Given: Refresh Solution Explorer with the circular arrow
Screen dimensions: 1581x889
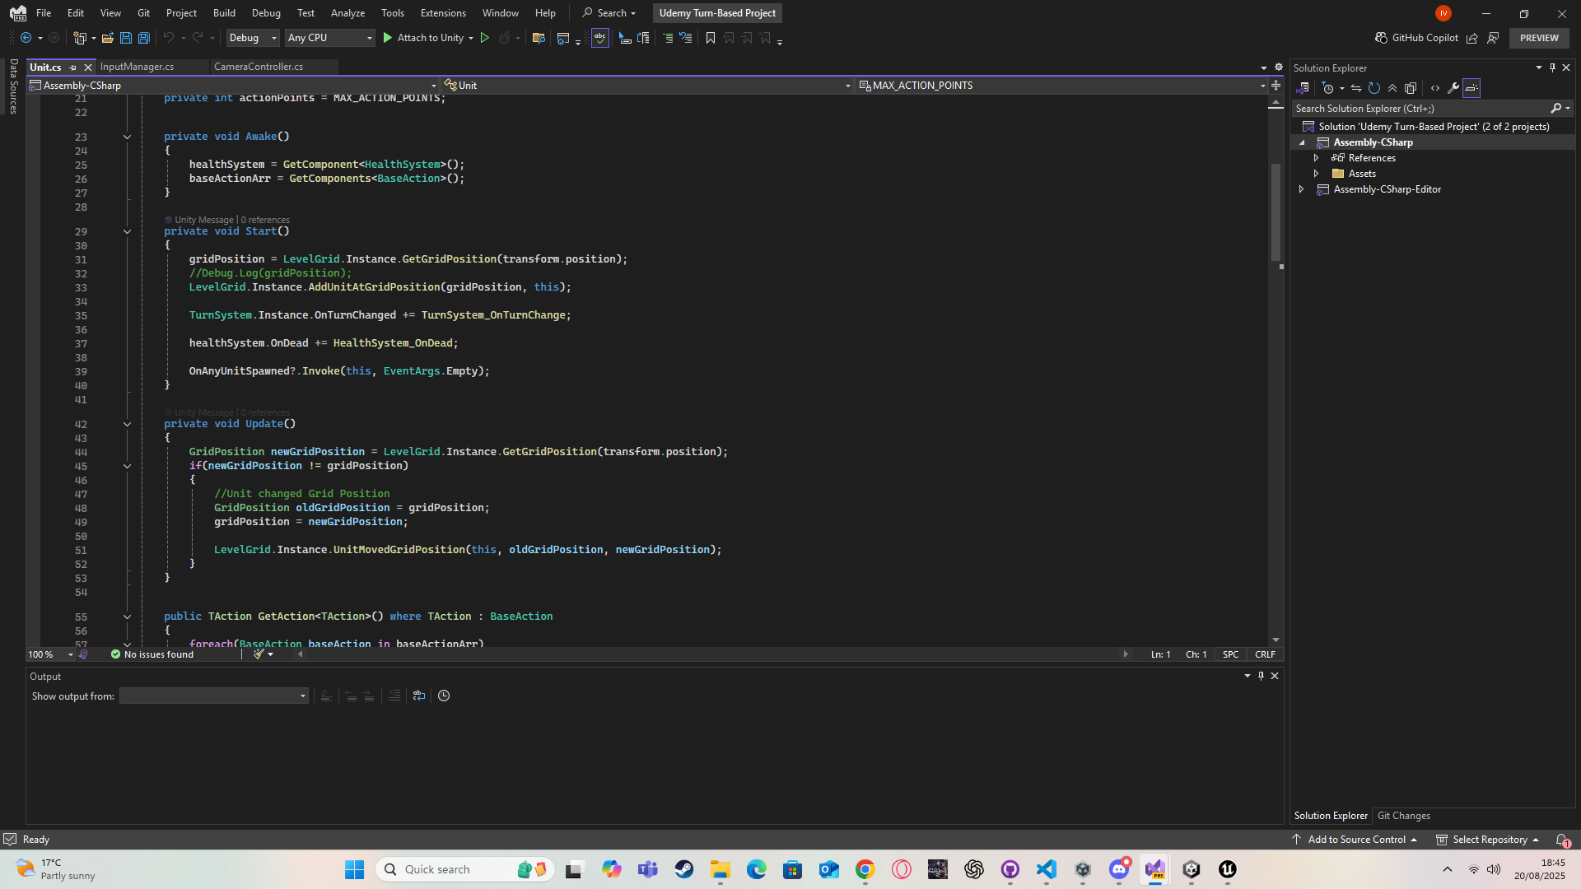Looking at the screenshot, I should click(1373, 88).
